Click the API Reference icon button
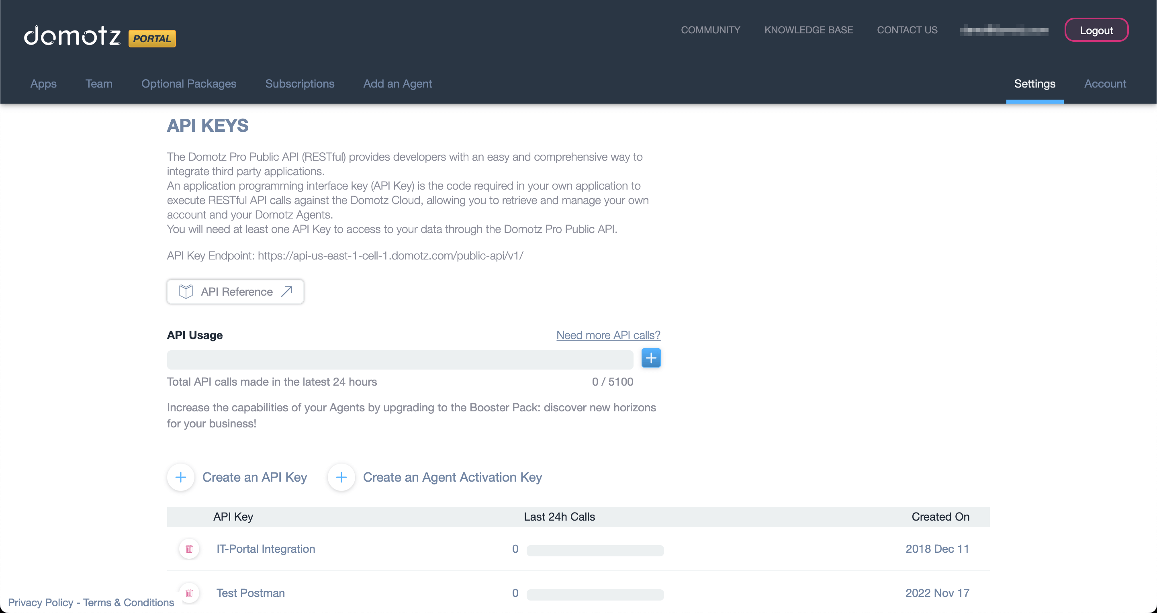Screen dimensions: 1157x613 tap(235, 291)
